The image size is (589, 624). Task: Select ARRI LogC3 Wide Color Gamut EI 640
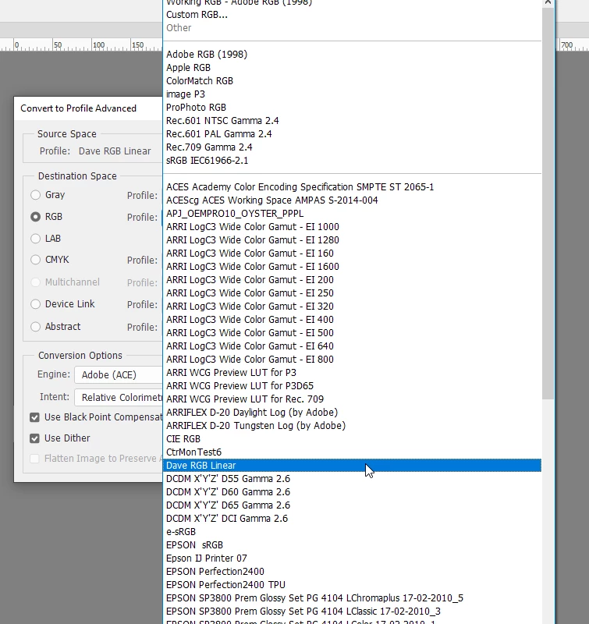(x=352, y=346)
